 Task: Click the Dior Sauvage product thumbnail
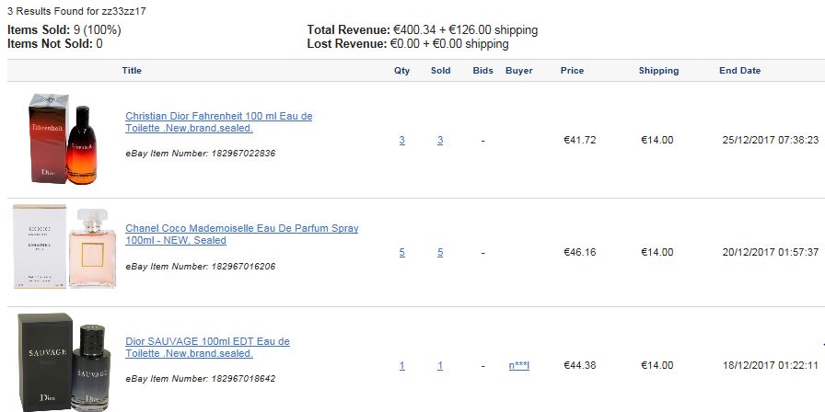[64, 362]
